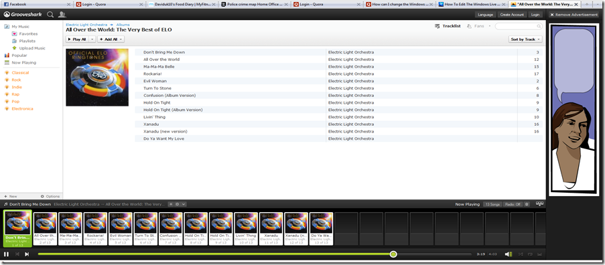605x265 pixels.
Task: Open the Fans dropdown arrow
Action: click(490, 26)
